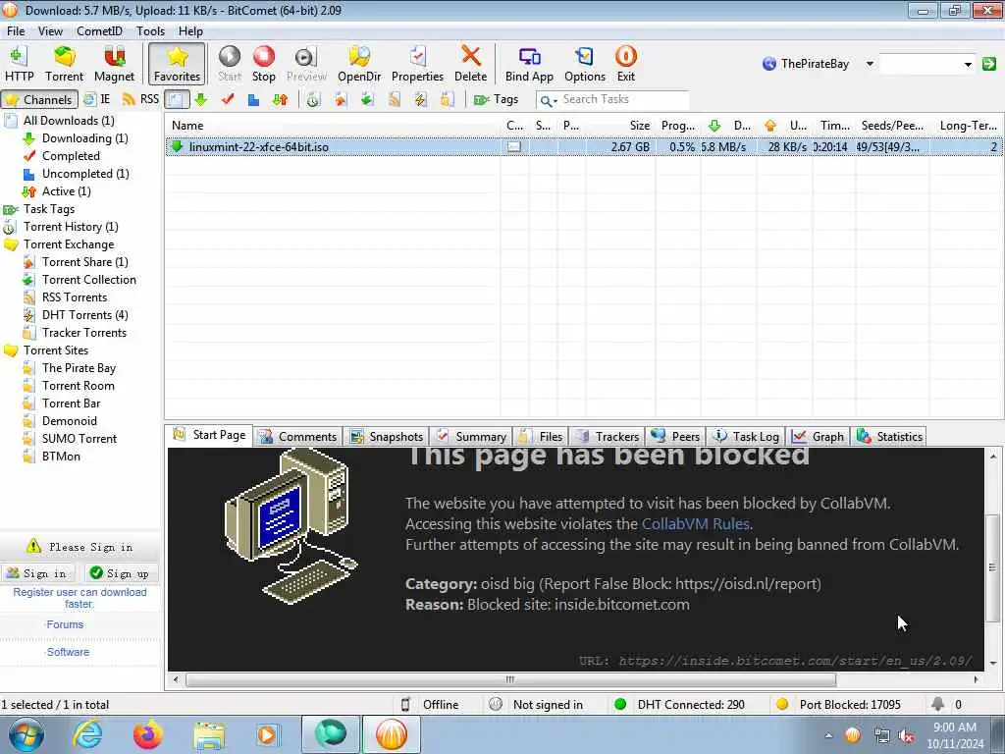
Task: Click the CollabVM Rules link
Action: click(x=696, y=524)
